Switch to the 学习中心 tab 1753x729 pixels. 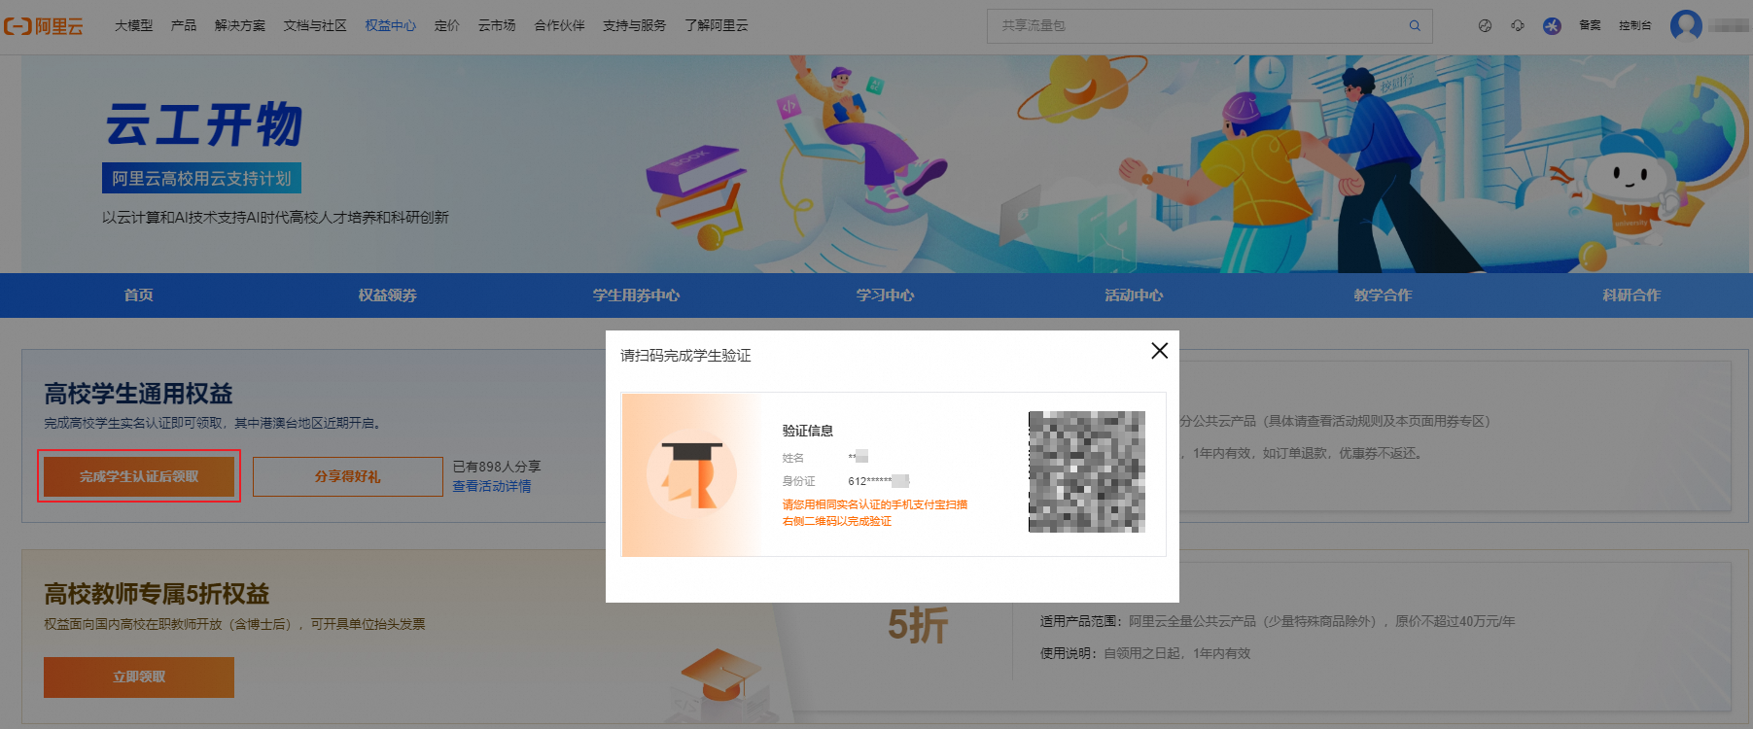[885, 295]
